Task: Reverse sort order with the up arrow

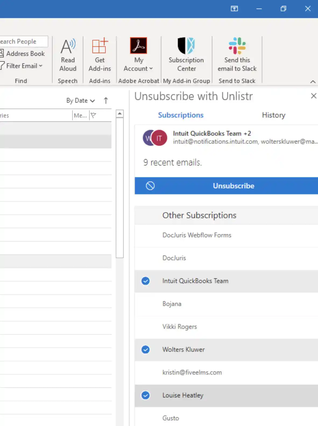Action: (106, 100)
